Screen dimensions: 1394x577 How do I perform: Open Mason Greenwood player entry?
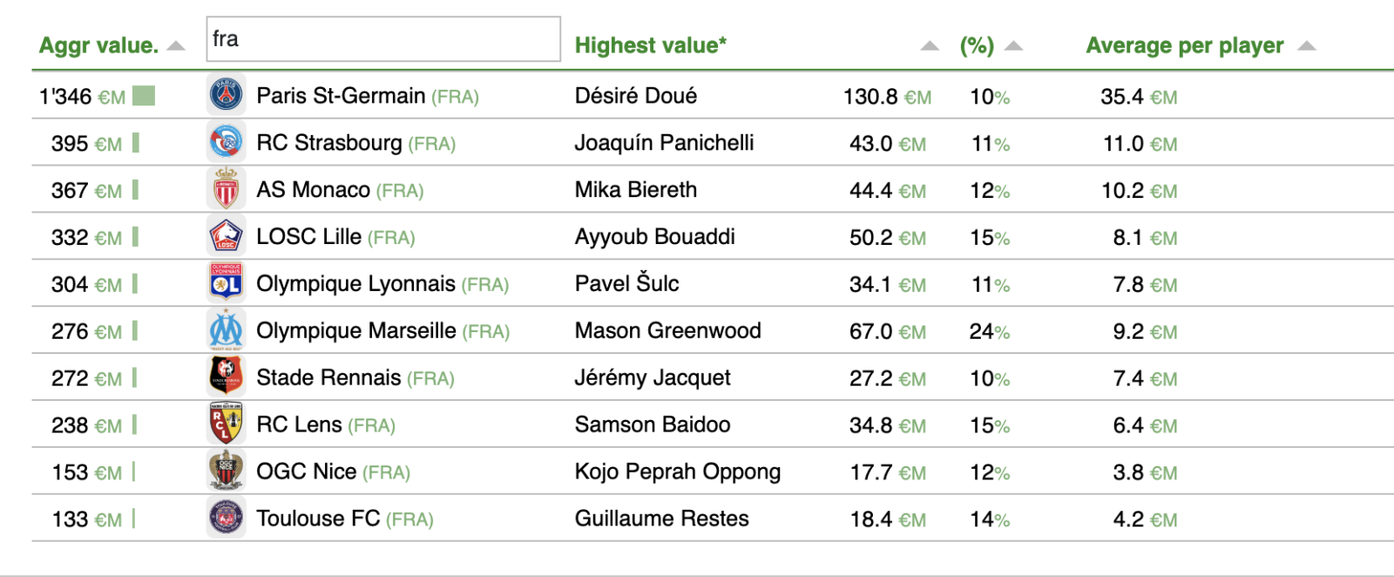[x=667, y=331]
